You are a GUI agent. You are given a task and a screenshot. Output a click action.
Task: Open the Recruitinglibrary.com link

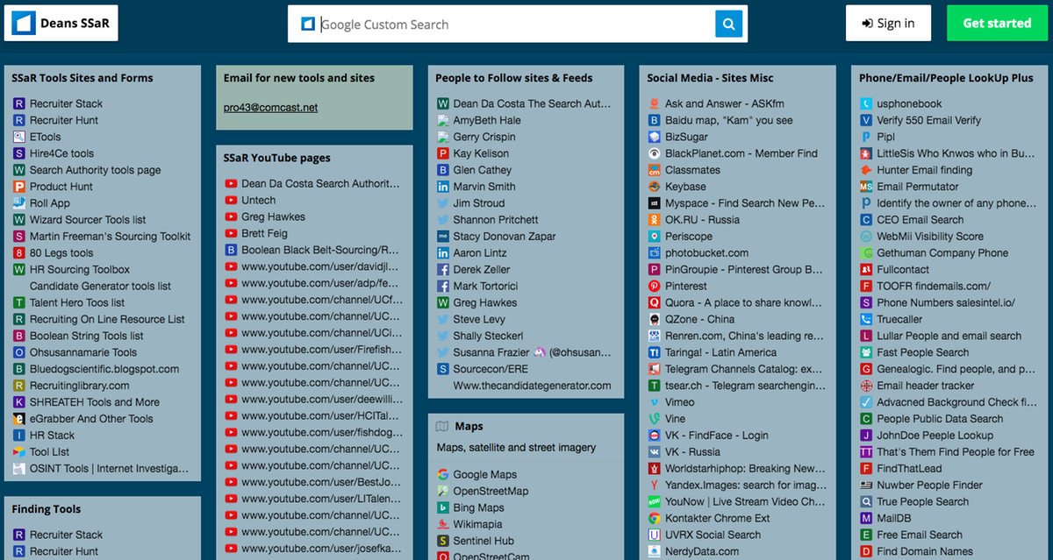[79, 386]
